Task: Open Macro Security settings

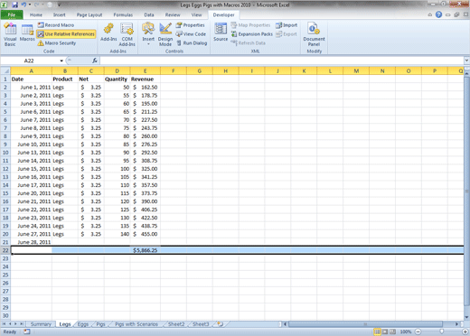Action: (x=57, y=43)
